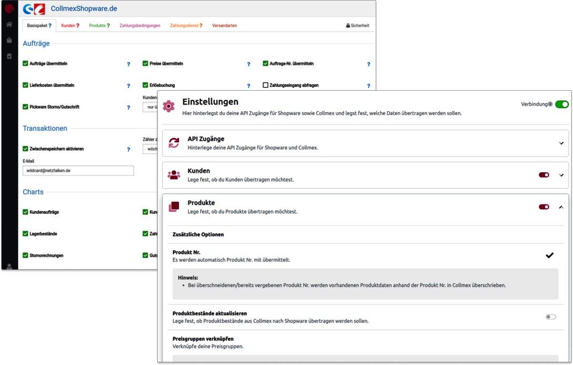Uncheck the Kundenaufträge chart checkbox
Image resolution: width=573 pixels, height=365 pixels.
point(25,212)
